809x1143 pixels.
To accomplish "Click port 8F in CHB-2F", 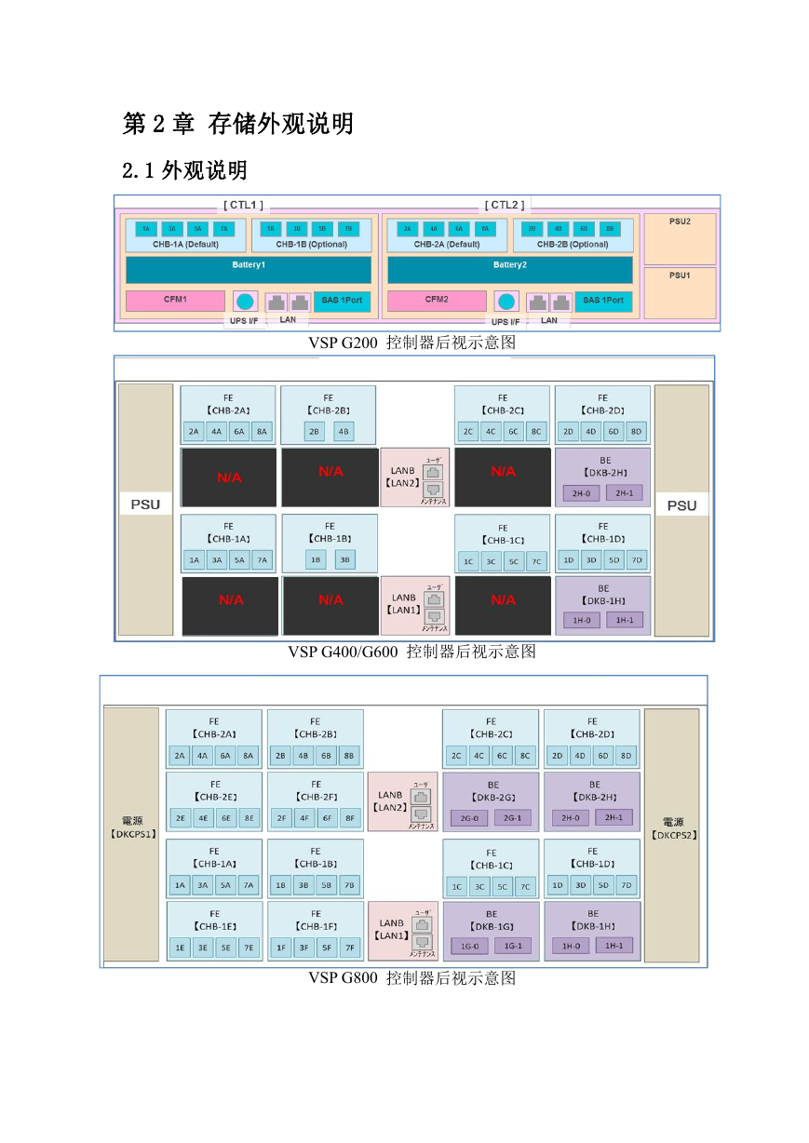I will [349, 819].
